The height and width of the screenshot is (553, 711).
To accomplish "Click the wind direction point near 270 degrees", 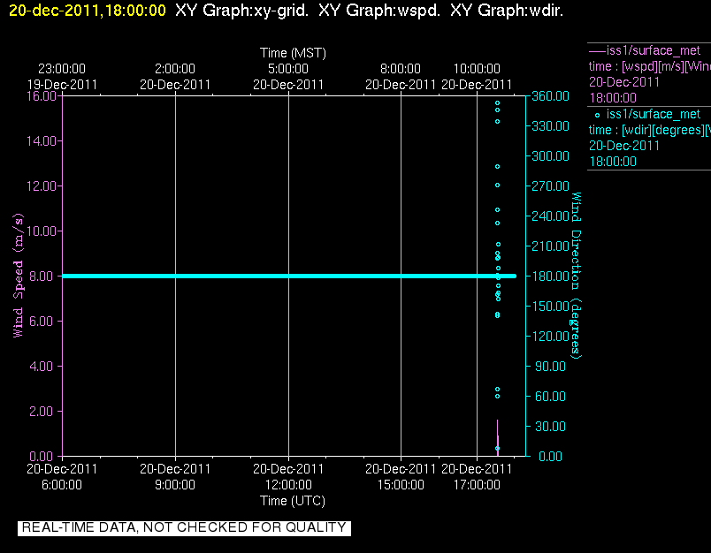I will (x=497, y=186).
